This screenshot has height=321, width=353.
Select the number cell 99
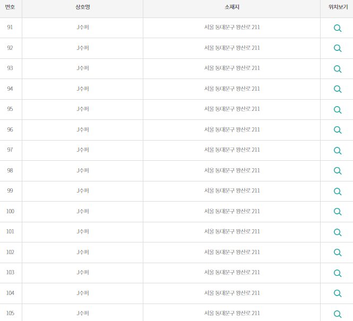(10, 190)
